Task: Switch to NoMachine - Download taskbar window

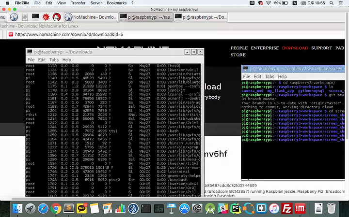Action: [x=91, y=17]
